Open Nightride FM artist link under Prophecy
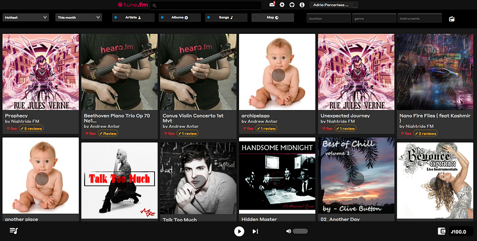The height and width of the screenshot is (241, 477). (x=25, y=121)
